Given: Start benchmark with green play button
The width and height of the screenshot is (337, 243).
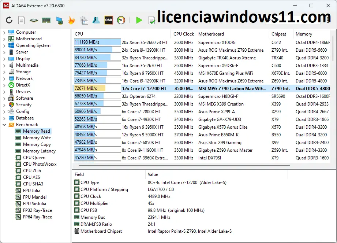Looking at the screenshot, I should 139,20.
